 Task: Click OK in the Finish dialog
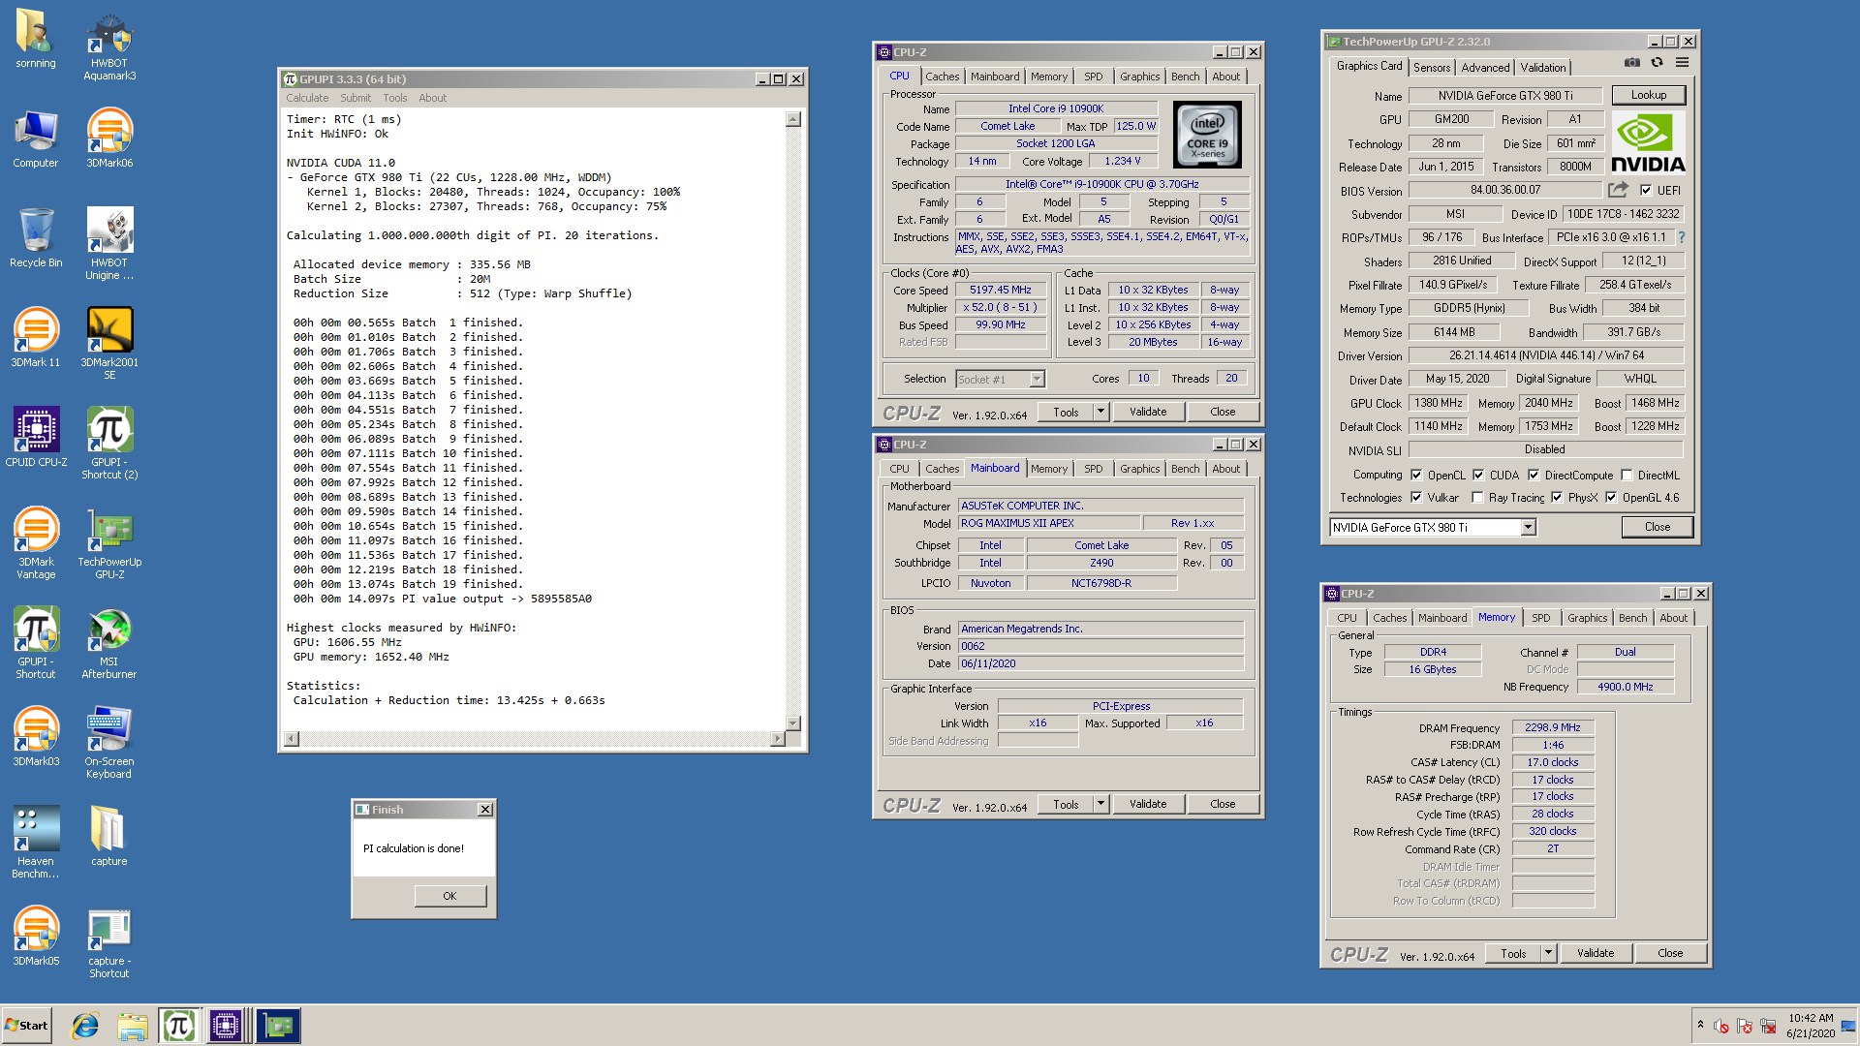449,896
